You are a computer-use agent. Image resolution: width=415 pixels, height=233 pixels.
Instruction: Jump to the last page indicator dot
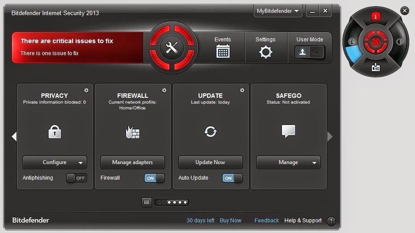coord(185,202)
